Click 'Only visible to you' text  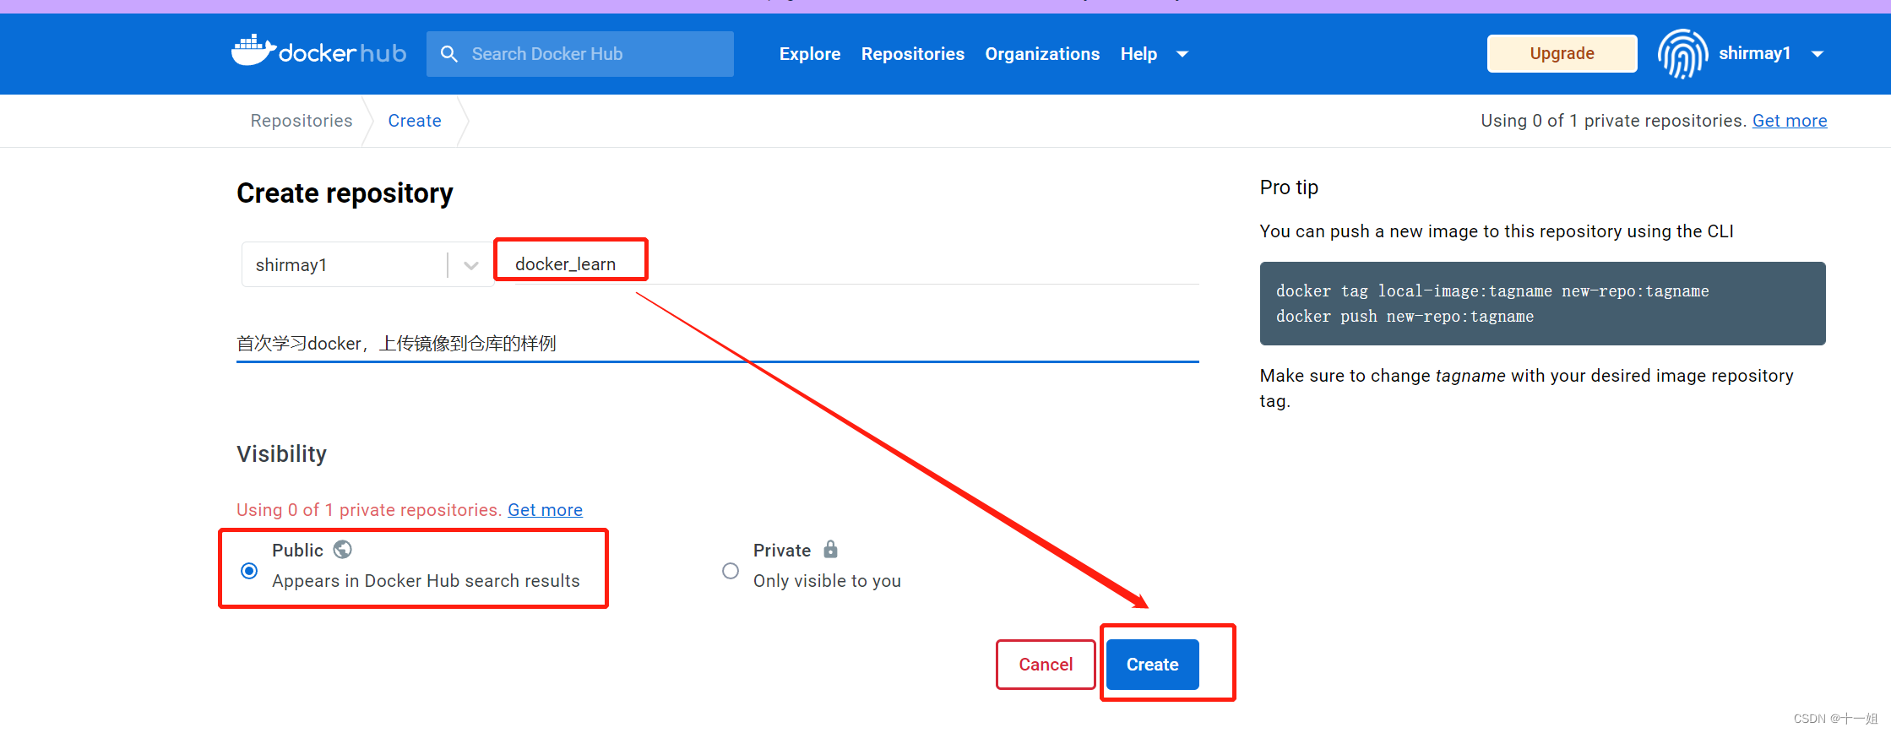coord(827,581)
